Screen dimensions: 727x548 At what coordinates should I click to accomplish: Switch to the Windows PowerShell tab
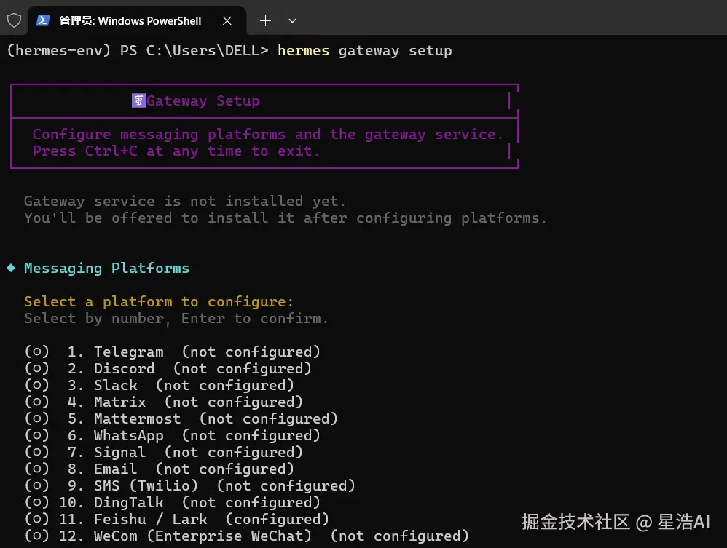click(x=130, y=20)
